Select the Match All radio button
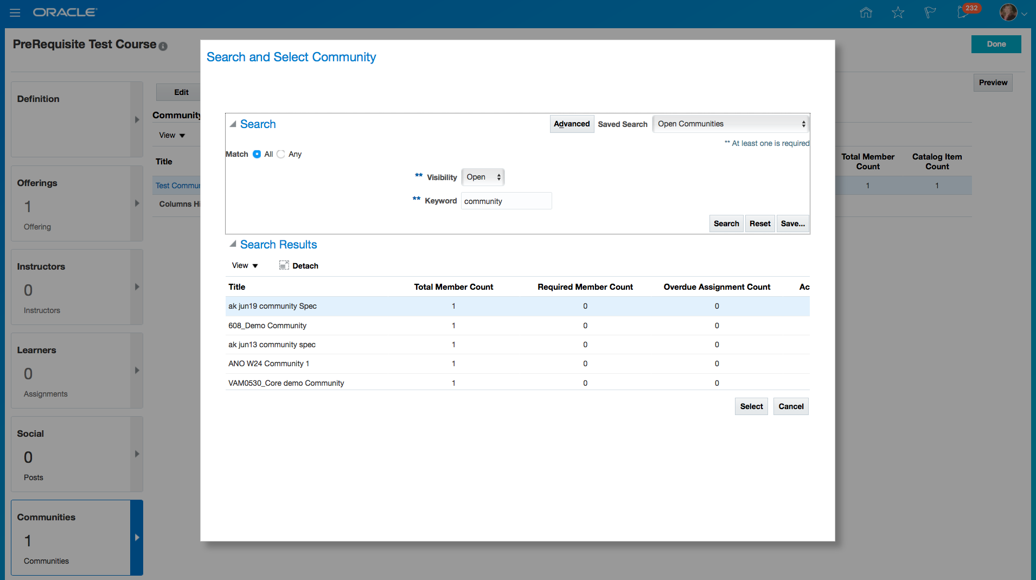Viewport: 1036px width, 580px height. [x=256, y=154]
